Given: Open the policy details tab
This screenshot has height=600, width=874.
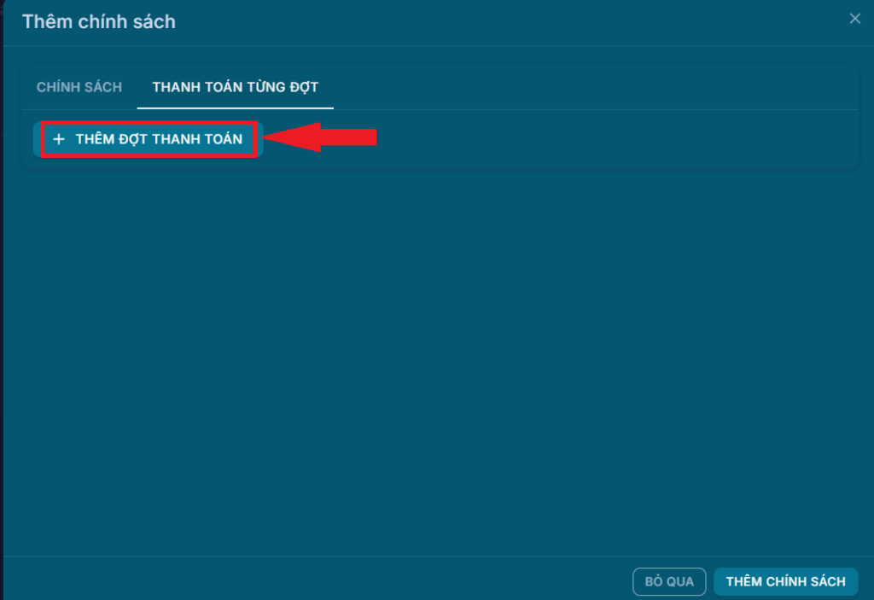Looking at the screenshot, I should pos(79,87).
